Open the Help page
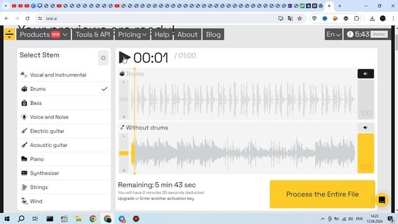The image size is (398, 224). coord(162,35)
